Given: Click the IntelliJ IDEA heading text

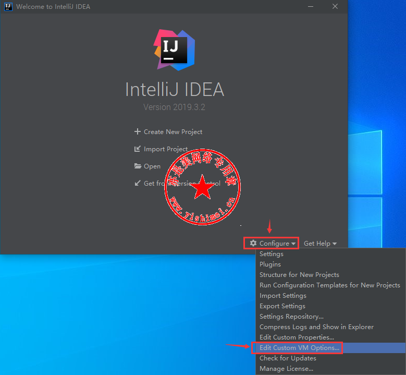Looking at the screenshot, I should pos(175,90).
